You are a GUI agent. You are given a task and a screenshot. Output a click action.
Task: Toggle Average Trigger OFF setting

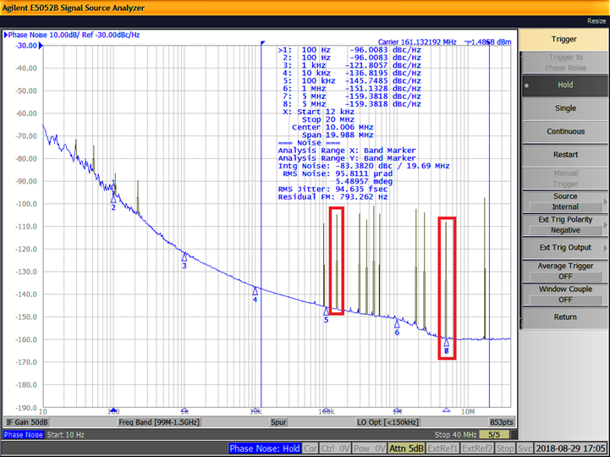pos(564,271)
